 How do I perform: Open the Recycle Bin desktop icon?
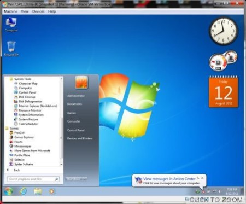pos(11,48)
